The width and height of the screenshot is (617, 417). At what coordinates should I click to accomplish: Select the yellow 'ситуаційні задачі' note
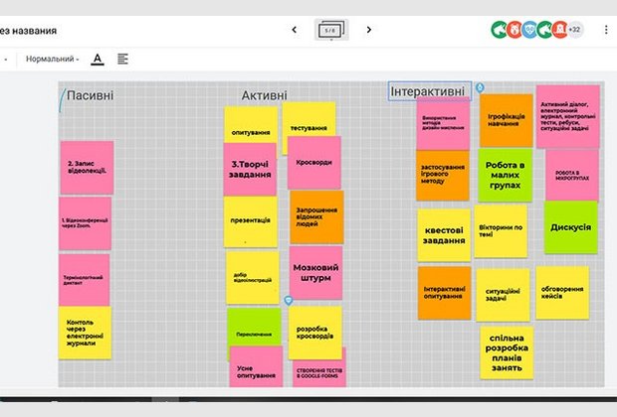point(503,295)
